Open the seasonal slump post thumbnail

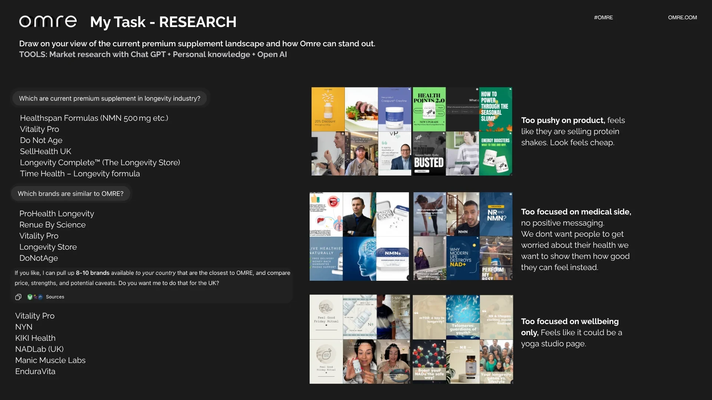[x=496, y=109]
